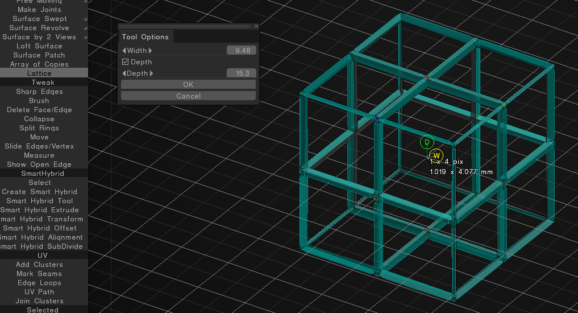This screenshot has width=578, height=313.
Task: Click the Depth value field showing 15.3
Action: pyautogui.click(x=242, y=73)
